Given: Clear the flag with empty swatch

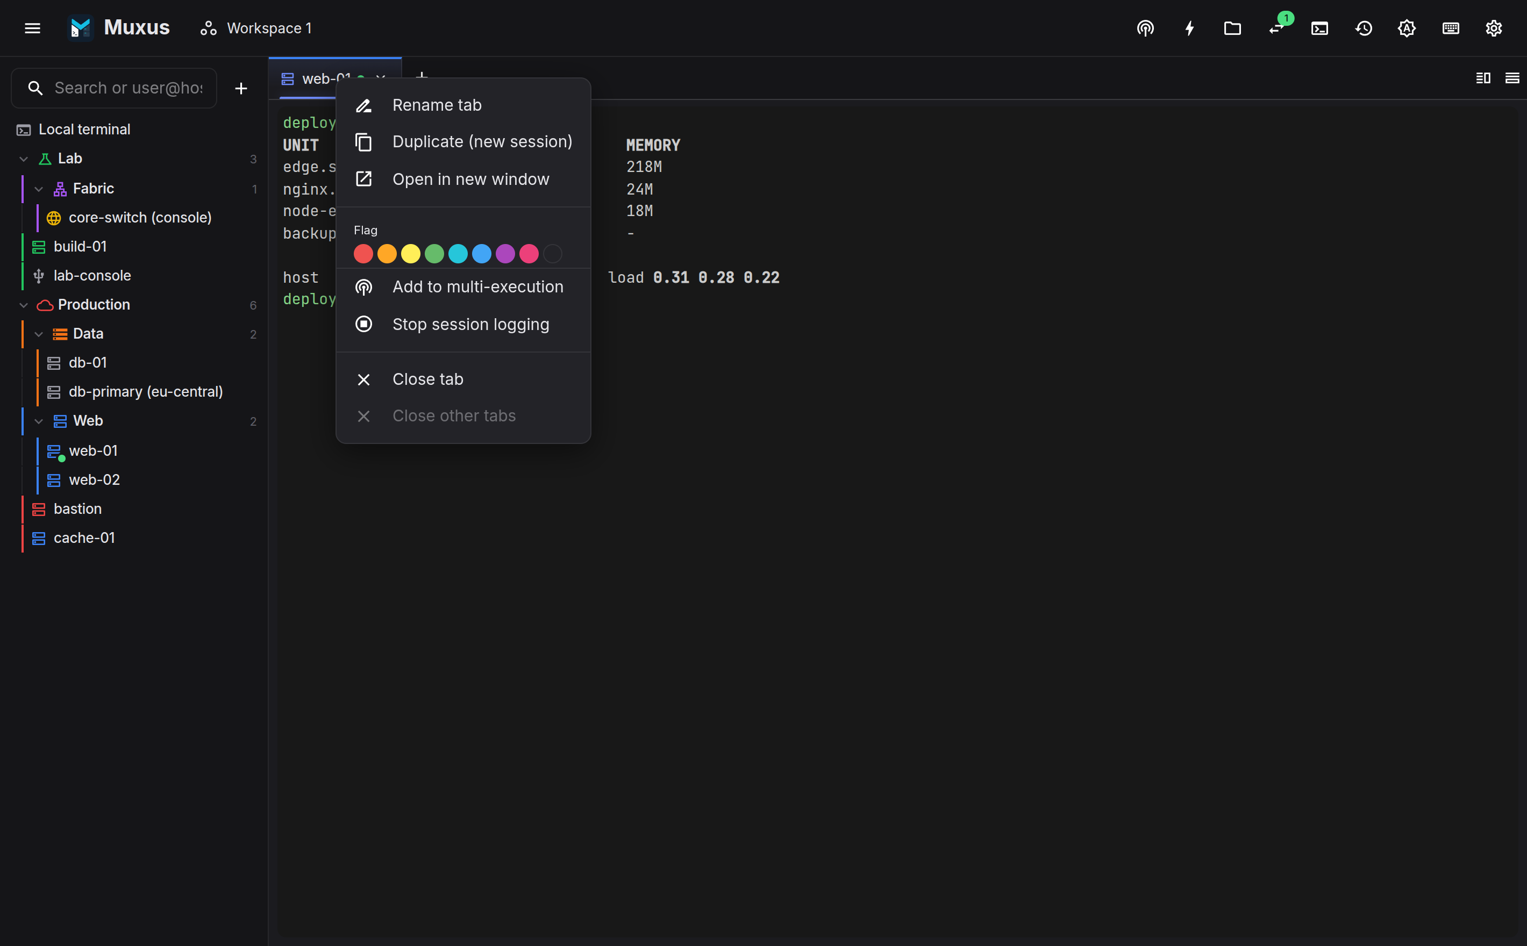Looking at the screenshot, I should [553, 254].
